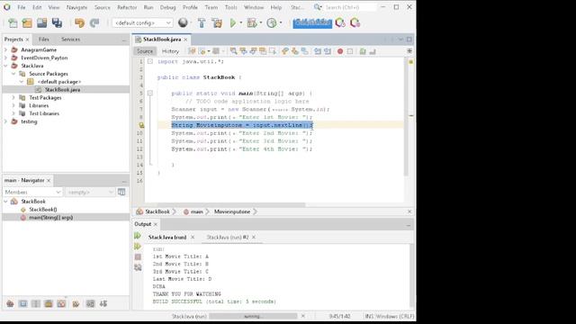The image size is (576, 324).
Task: Open the Run Project dropdown arrow
Action: [241, 22]
